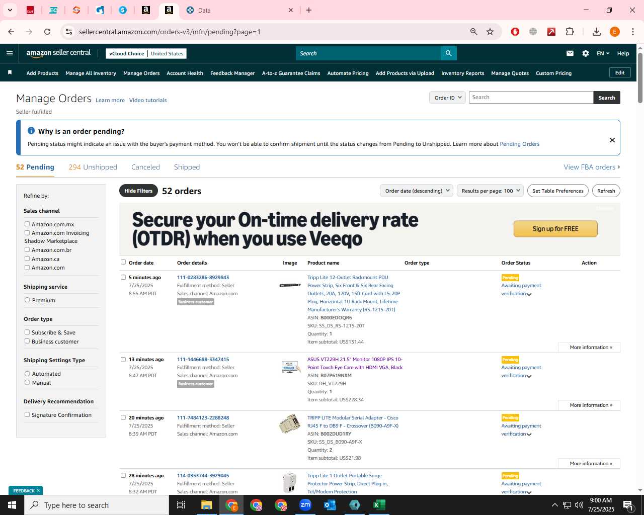Check the Signature Confirmation filter
The height and width of the screenshot is (515, 644).
27,414
